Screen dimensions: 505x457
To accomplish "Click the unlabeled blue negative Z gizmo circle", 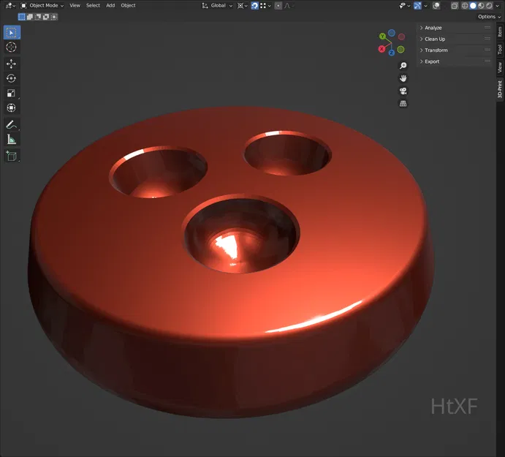I will [x=392, y=33].
